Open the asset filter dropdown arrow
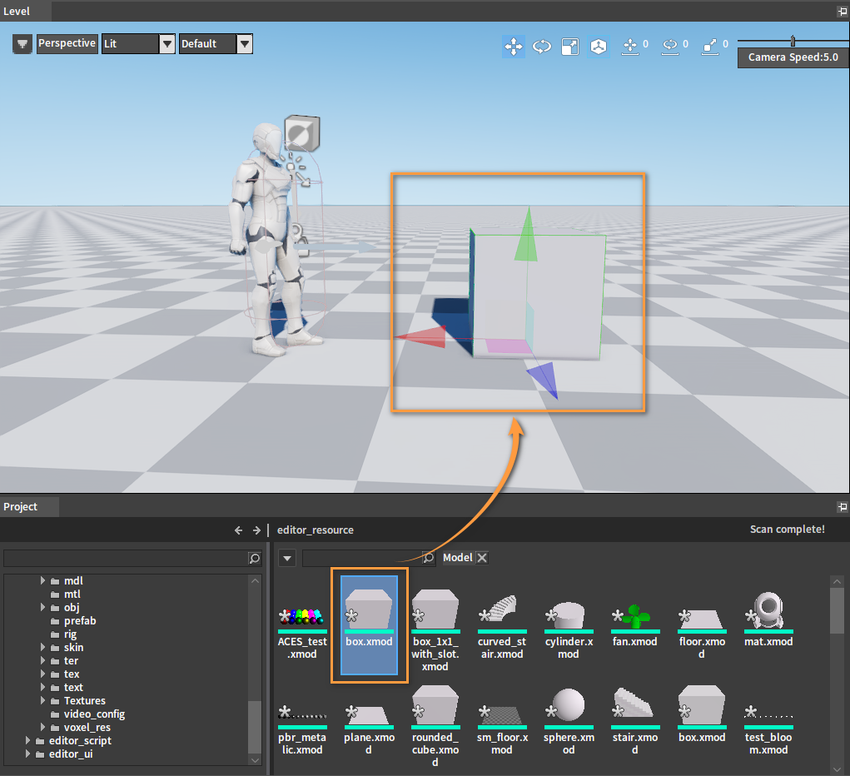The width and height of the screenshot is (850, 776). coord(287,558)
